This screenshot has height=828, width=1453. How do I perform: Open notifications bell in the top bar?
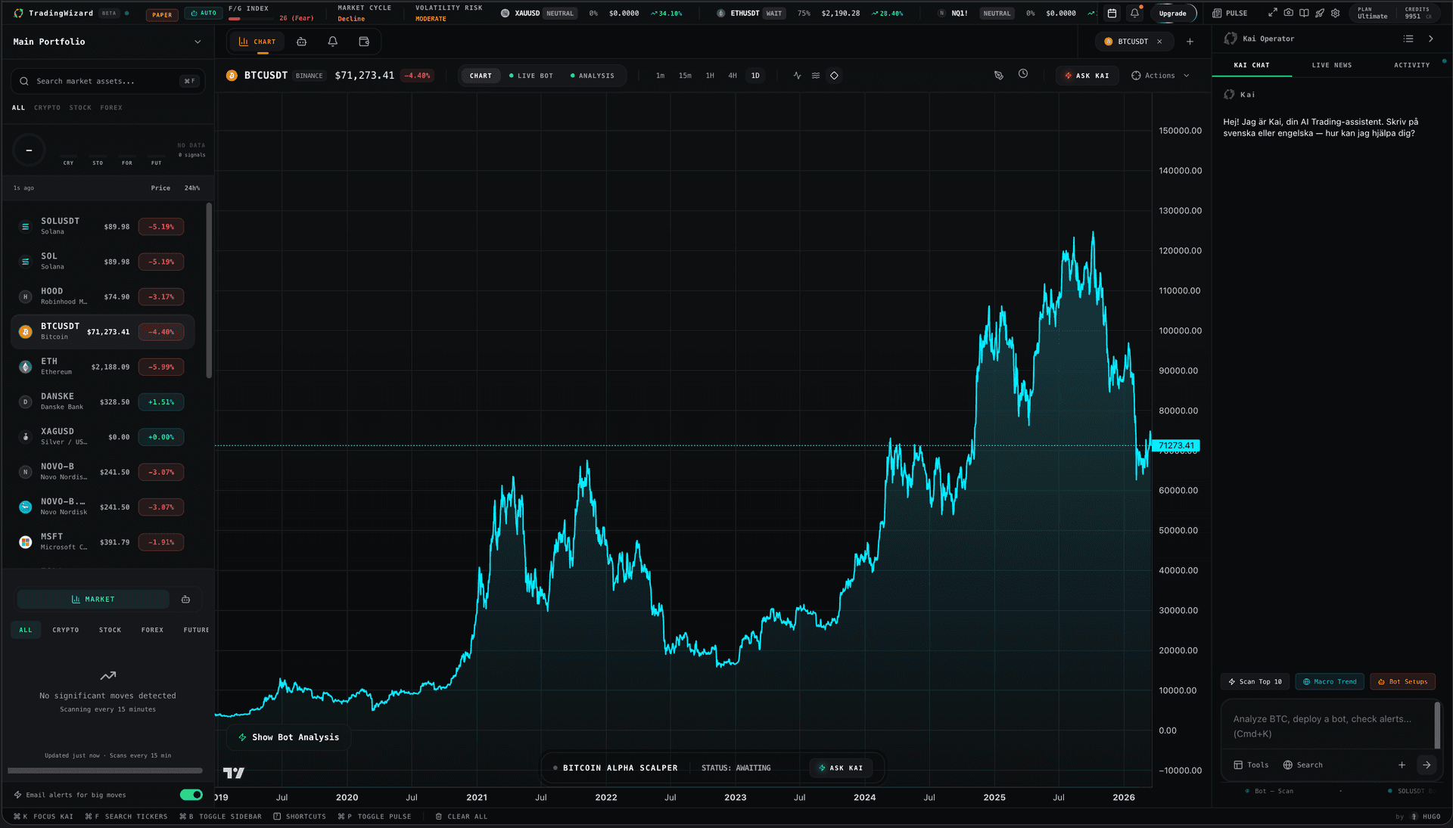point(1134,13)
